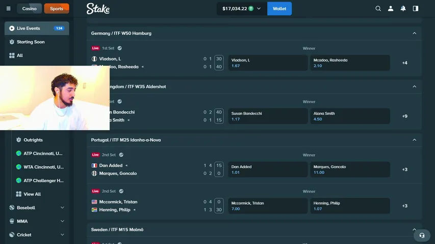Open the Wallet
Screen dimensions: 435x244
click(279, 9)
